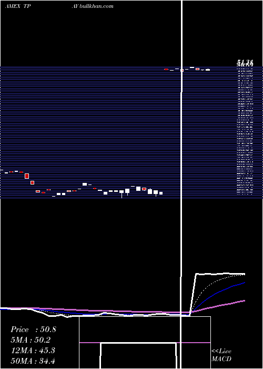Click the '50MA : 34.4' label
263x369 pixels.
(33, 361)
